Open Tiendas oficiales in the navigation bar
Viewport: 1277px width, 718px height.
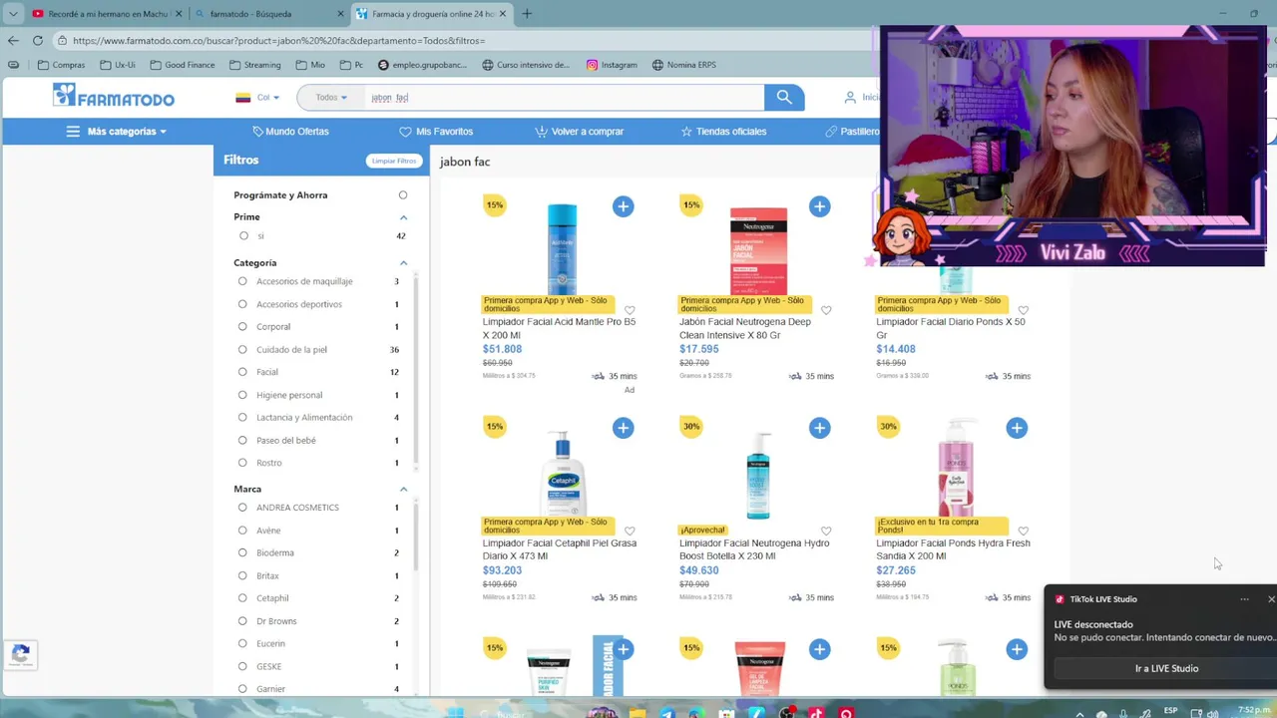point(723,132)
